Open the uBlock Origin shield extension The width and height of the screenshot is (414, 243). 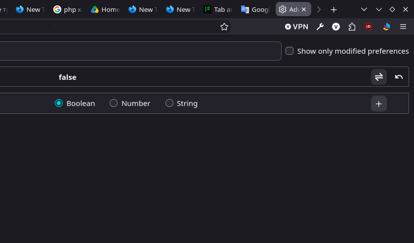(x=369, y=27)
